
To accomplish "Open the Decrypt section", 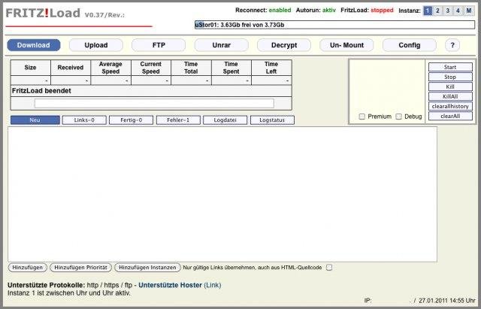I will click(284, 45).
